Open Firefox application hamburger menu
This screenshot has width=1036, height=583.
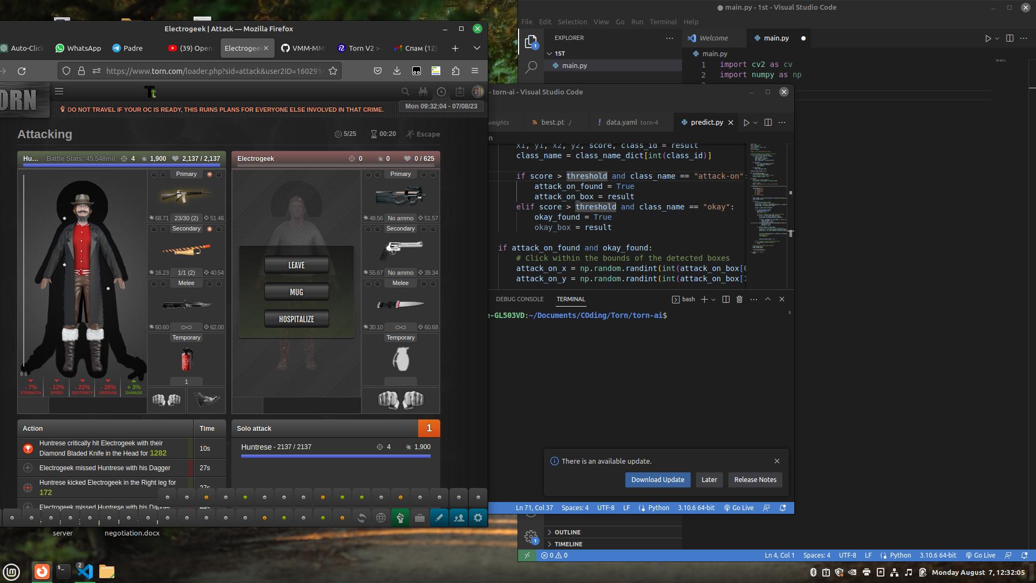tap(475, 71)
